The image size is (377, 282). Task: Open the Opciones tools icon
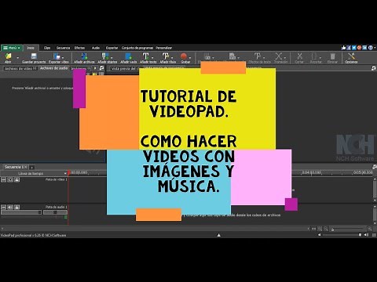(x=351, y=56)
